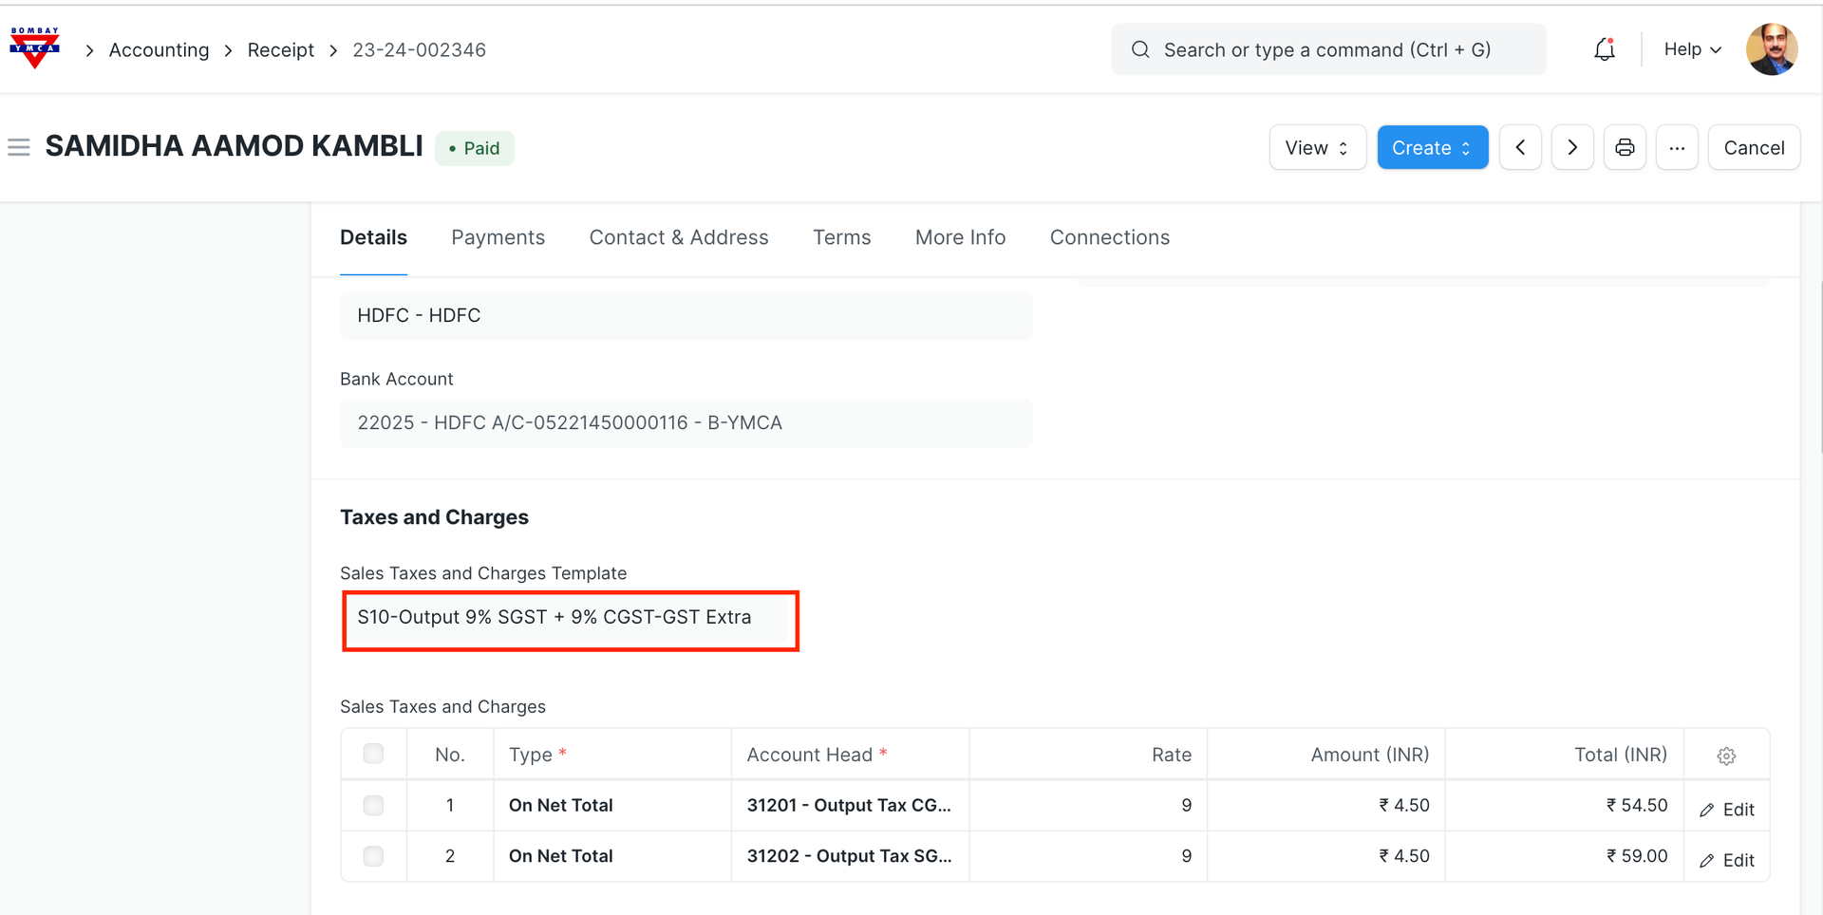The image size is (1823, 915).
Task: Focus the search or command bar
Action: [x=1327, y=49]
